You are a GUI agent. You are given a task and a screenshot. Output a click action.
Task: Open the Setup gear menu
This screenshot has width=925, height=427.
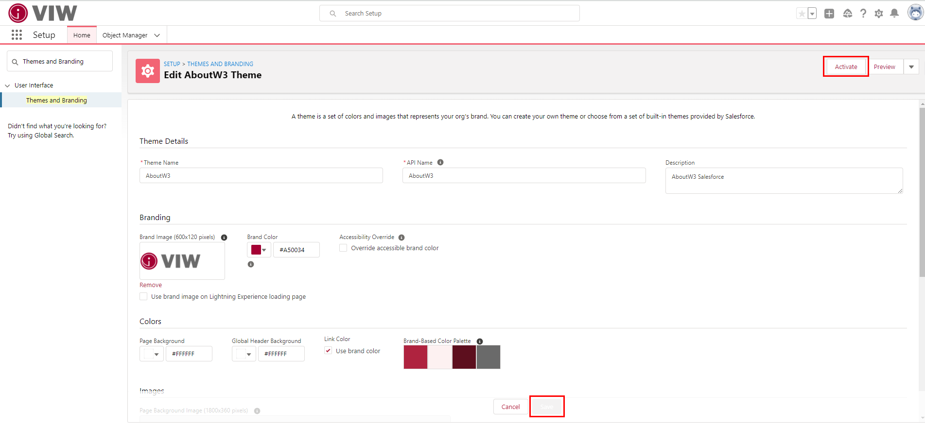pos(879,14)
